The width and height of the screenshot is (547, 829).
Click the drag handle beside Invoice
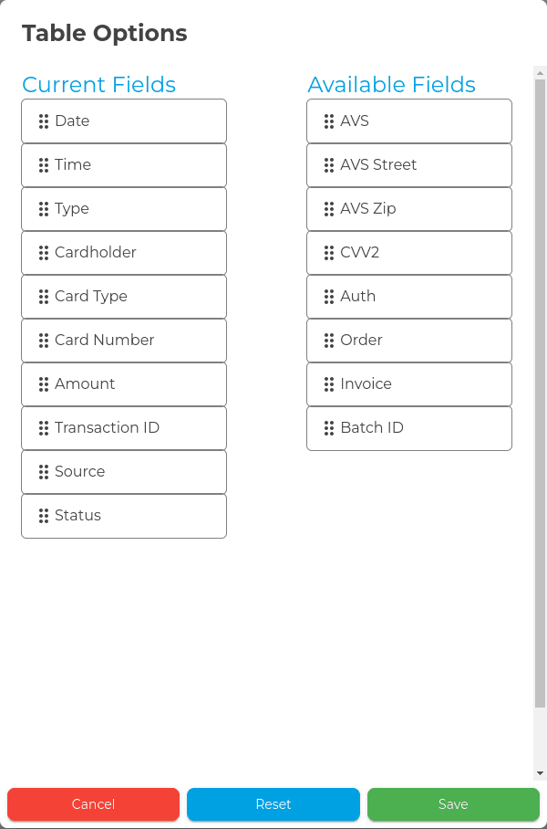point(329,384)
